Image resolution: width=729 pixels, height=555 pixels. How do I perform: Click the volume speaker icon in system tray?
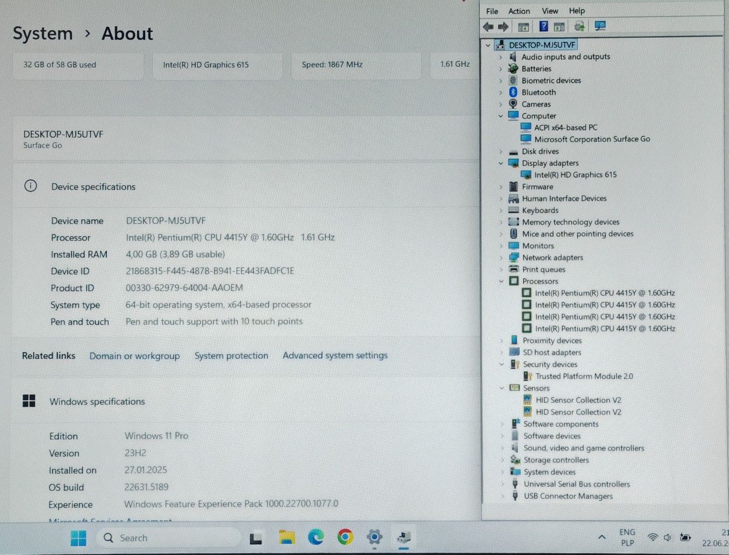pos(667,538)
